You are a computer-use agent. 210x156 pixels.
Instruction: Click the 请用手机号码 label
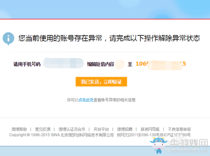coord(27,64)
